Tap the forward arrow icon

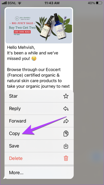pyautogui.click(x=66, y=121)
